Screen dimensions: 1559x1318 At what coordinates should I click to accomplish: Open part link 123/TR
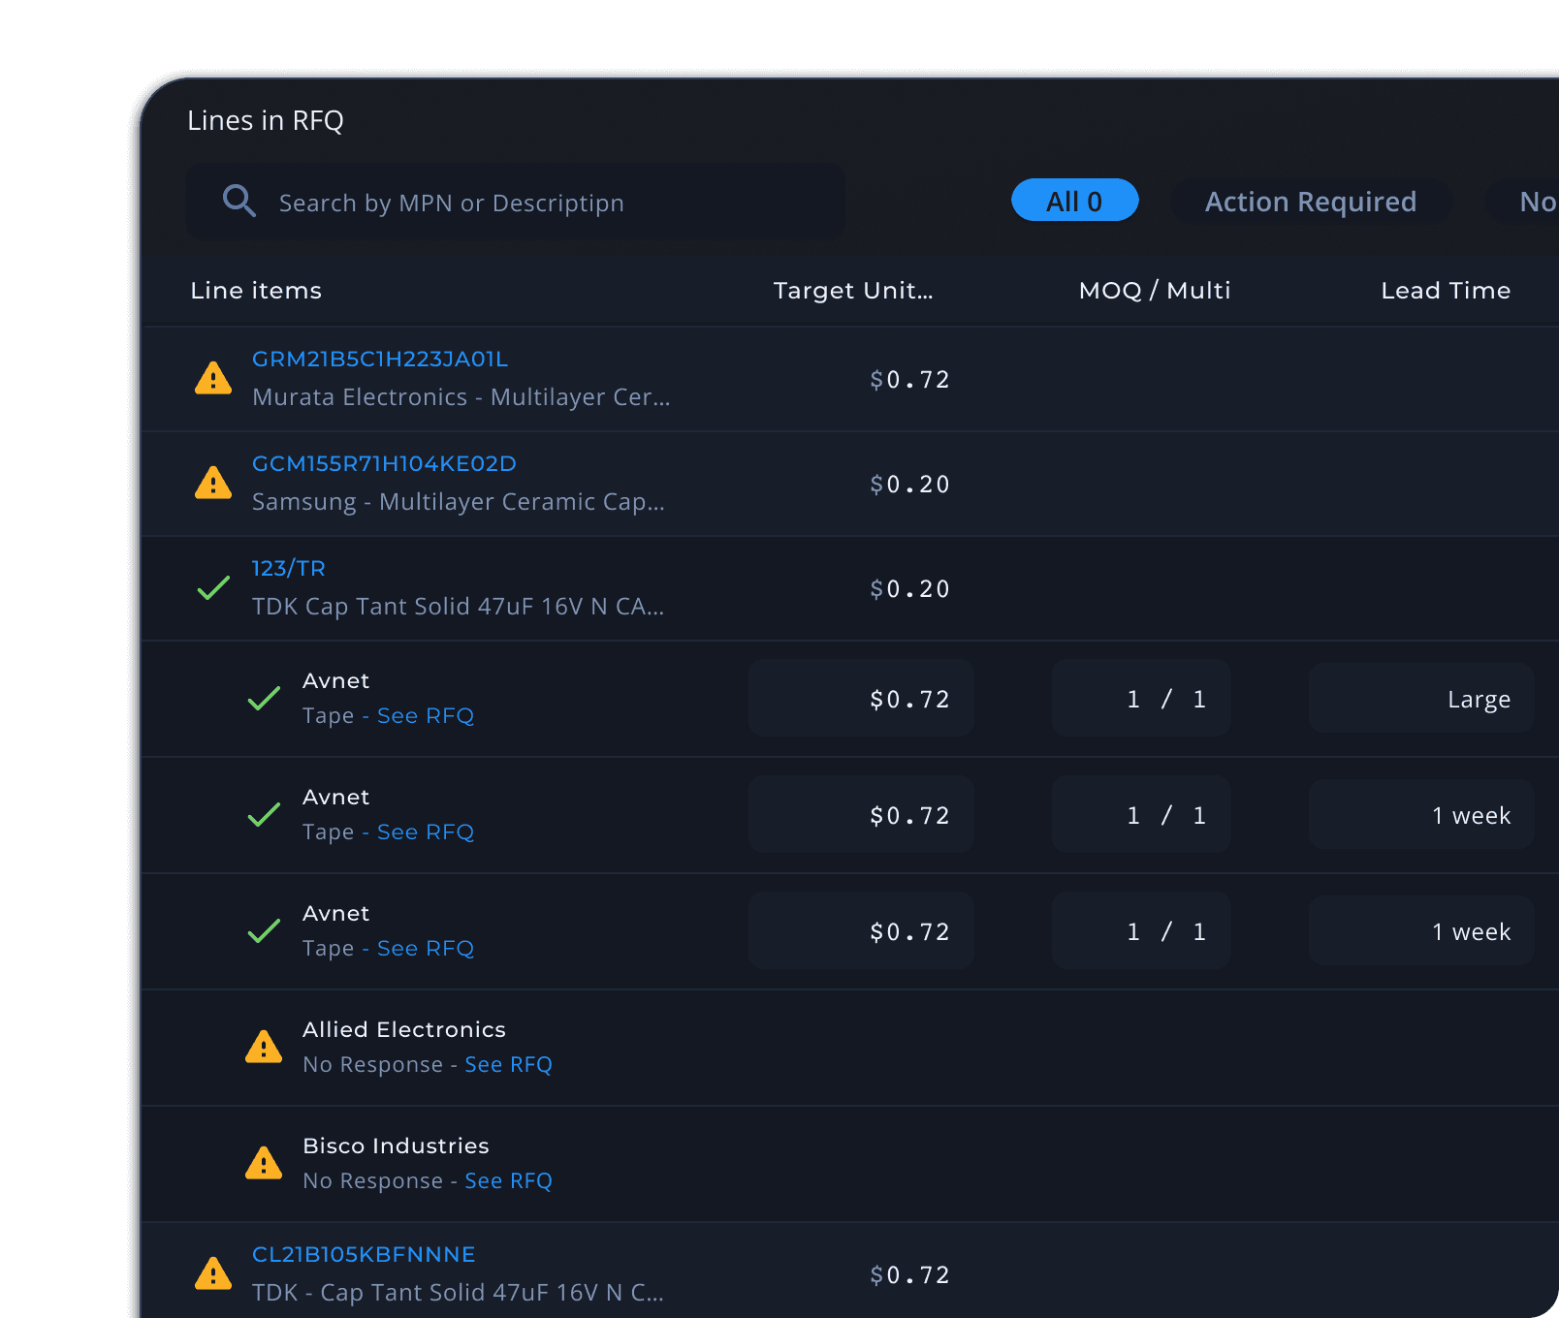coord(289,568)
